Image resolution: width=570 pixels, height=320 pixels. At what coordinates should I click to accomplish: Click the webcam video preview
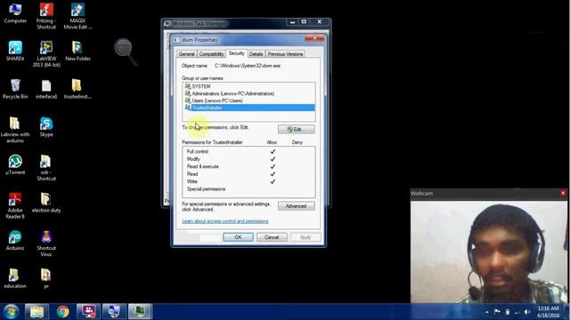click(489, 252)
